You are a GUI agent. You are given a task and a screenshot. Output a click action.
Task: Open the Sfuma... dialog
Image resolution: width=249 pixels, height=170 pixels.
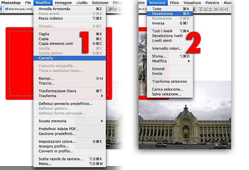point(170,56)
